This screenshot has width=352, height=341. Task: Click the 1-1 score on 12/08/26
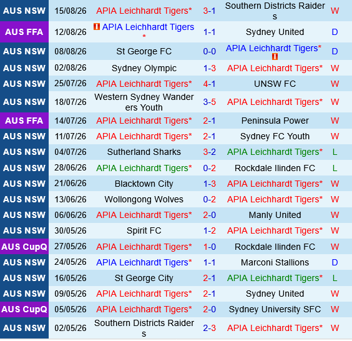coord(209,32)
